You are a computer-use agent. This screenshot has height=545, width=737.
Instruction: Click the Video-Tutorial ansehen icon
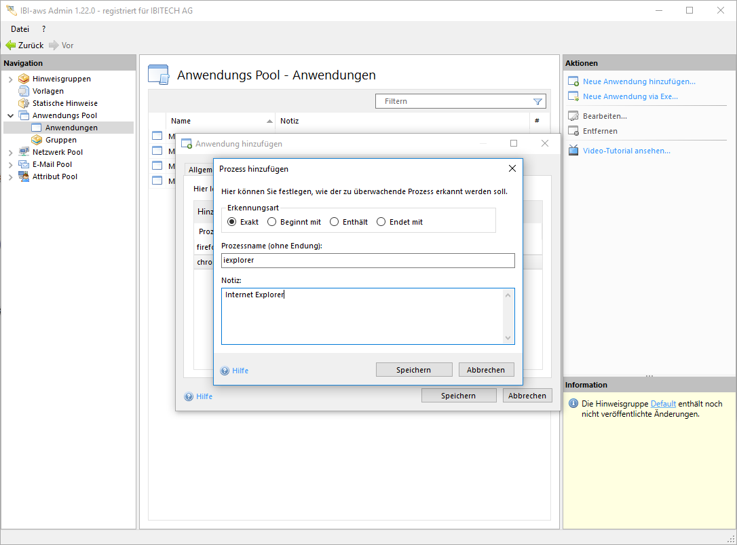573,151
